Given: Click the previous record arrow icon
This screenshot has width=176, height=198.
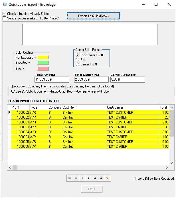Looking at the screenshot, I should click(x=82, y=178).
